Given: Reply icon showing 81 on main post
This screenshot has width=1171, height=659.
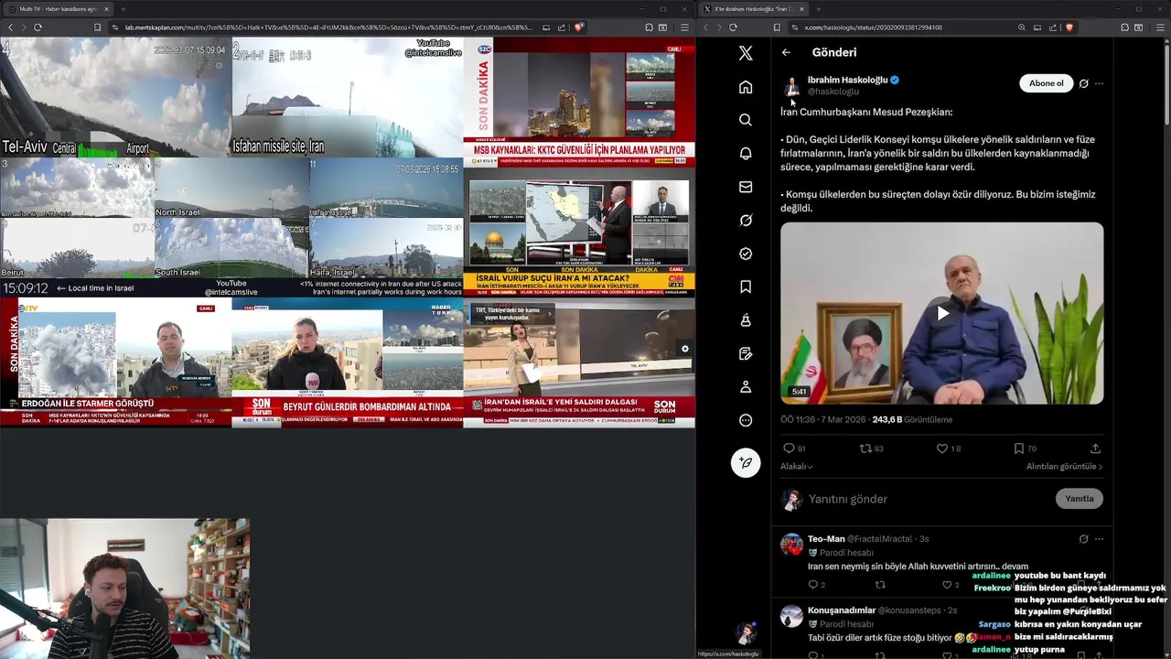Looking at the screenshot, I should point(789,448).
